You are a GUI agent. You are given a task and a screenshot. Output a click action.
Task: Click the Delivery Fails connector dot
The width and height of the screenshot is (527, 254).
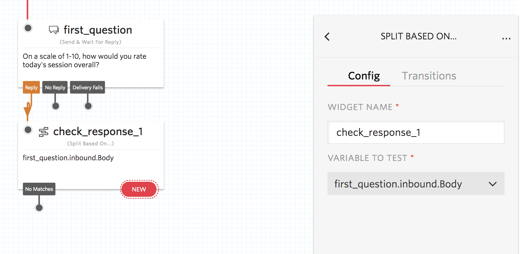click(x=88, y=106)
